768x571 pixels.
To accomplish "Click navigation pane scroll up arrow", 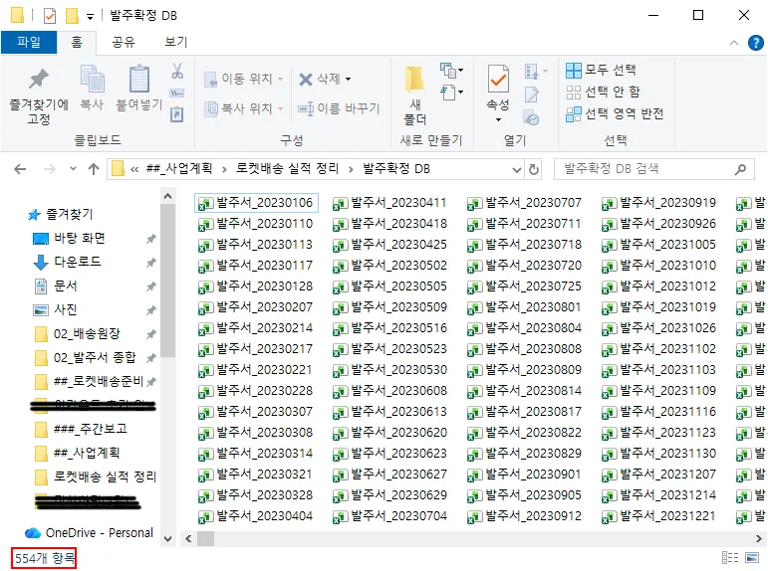I will click(x=167, y=197).
